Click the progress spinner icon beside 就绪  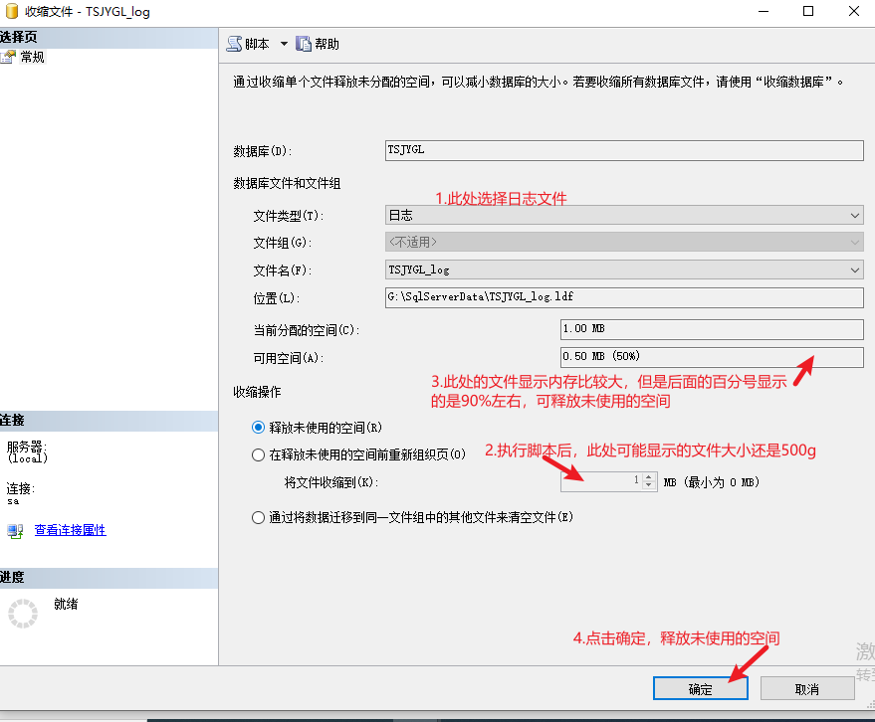23,614
